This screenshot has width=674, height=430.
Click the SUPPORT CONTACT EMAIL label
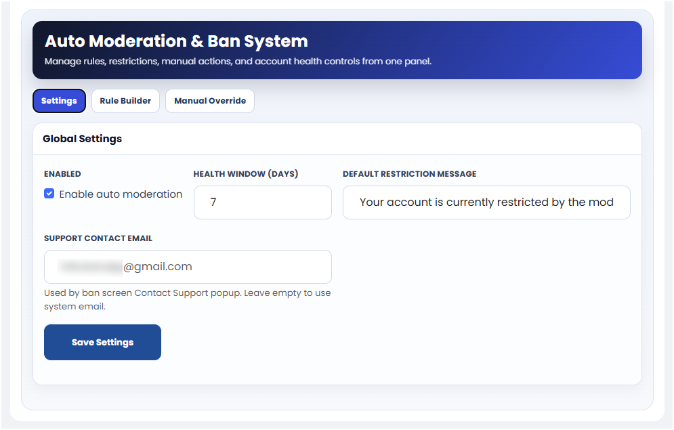[x=98, y=238]
